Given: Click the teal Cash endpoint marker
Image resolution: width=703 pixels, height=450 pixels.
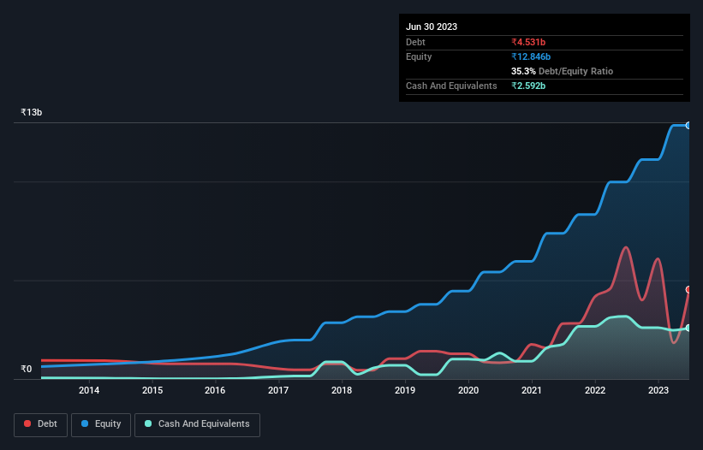Looking at the screenshot, I should [688, 328].
